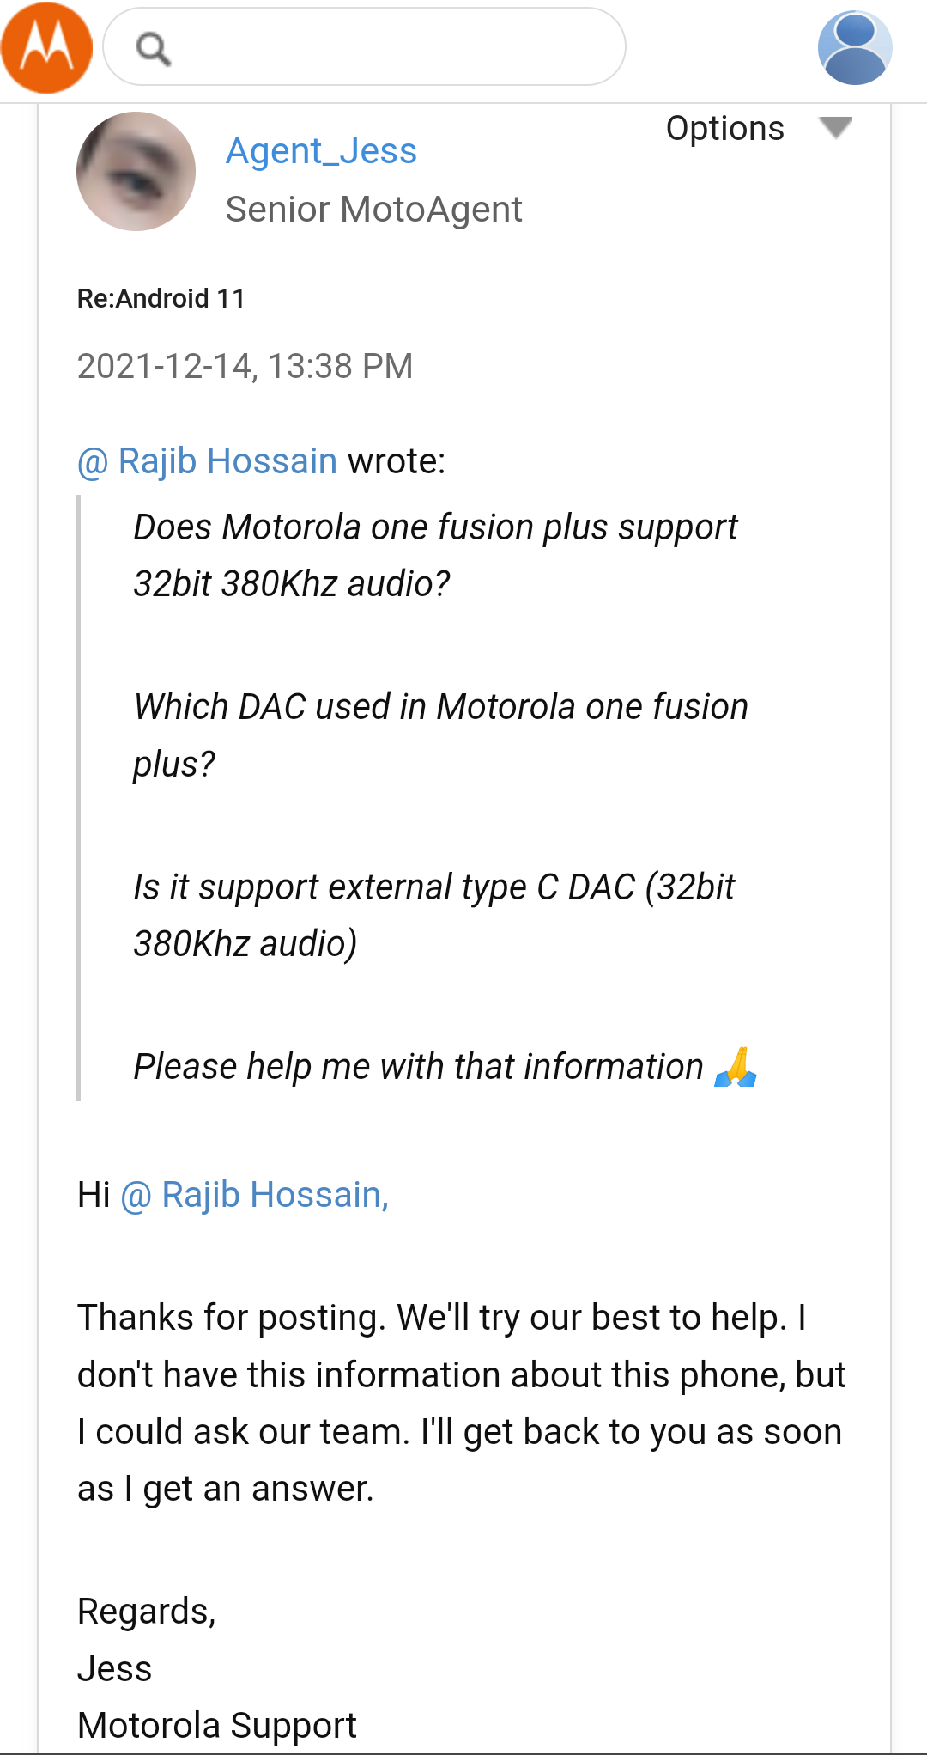Select the Re:Android 11 post title
Image resolution: width=927 pixels, height=1755 pixels.
point(161,298)
